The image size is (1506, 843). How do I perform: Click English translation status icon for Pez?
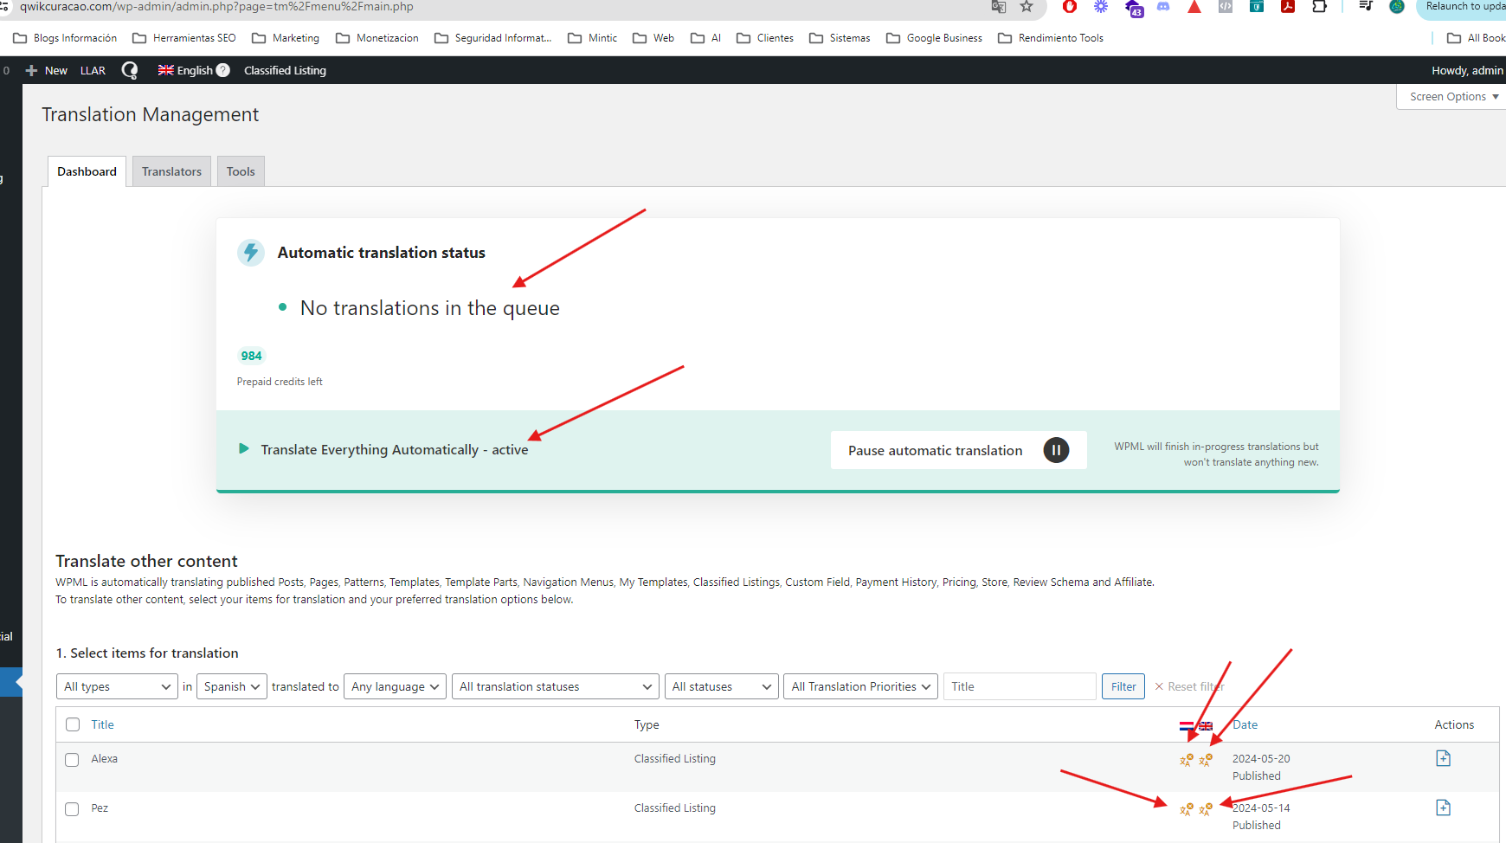pyautogui.click(x=1206, y=809)
